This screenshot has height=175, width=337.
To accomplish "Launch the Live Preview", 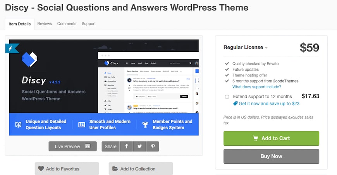I will 73,146.
